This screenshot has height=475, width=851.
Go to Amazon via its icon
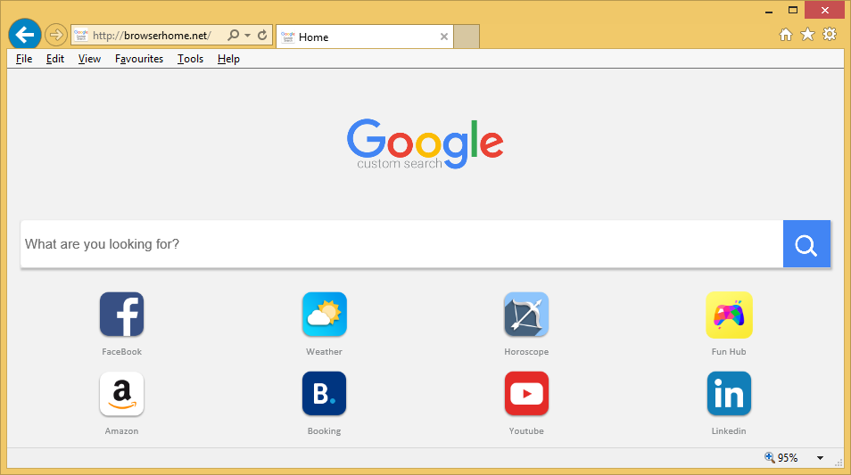[x=121, y=394]
